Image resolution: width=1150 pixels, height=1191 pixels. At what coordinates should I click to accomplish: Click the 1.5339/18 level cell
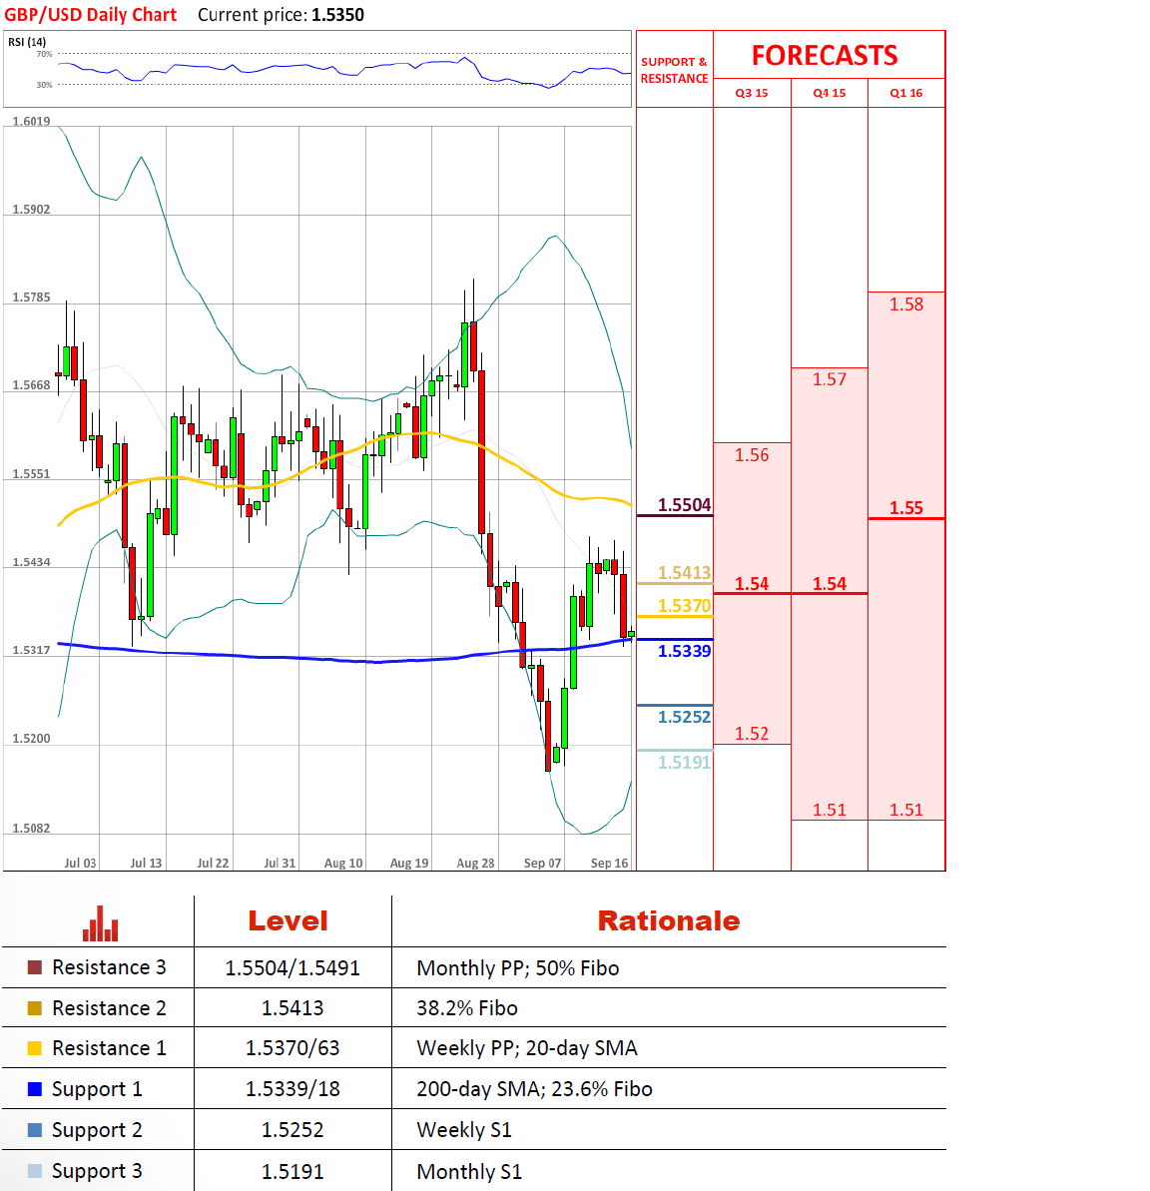[292, 1089]
